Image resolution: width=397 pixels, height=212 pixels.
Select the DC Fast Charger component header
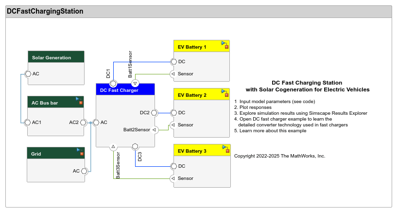(x=125, y=89)
